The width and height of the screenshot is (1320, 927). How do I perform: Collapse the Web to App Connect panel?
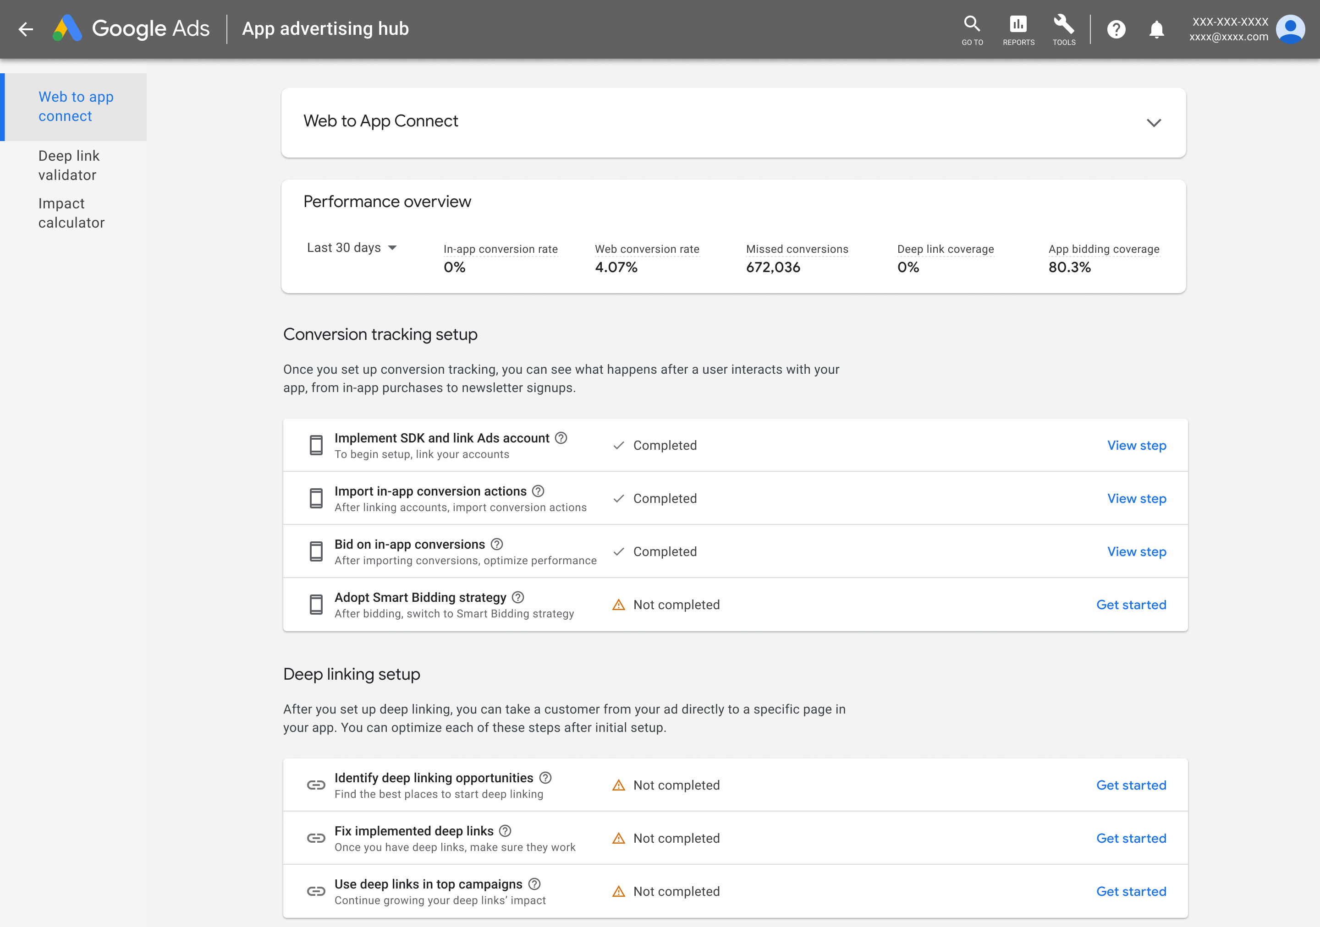click(1155, 122)
